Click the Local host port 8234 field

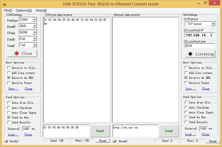(x=200, y=46)
